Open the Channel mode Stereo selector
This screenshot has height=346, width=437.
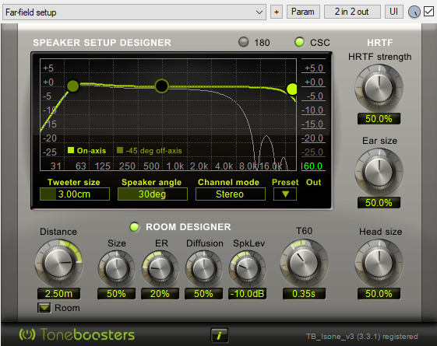pos(231,194)
